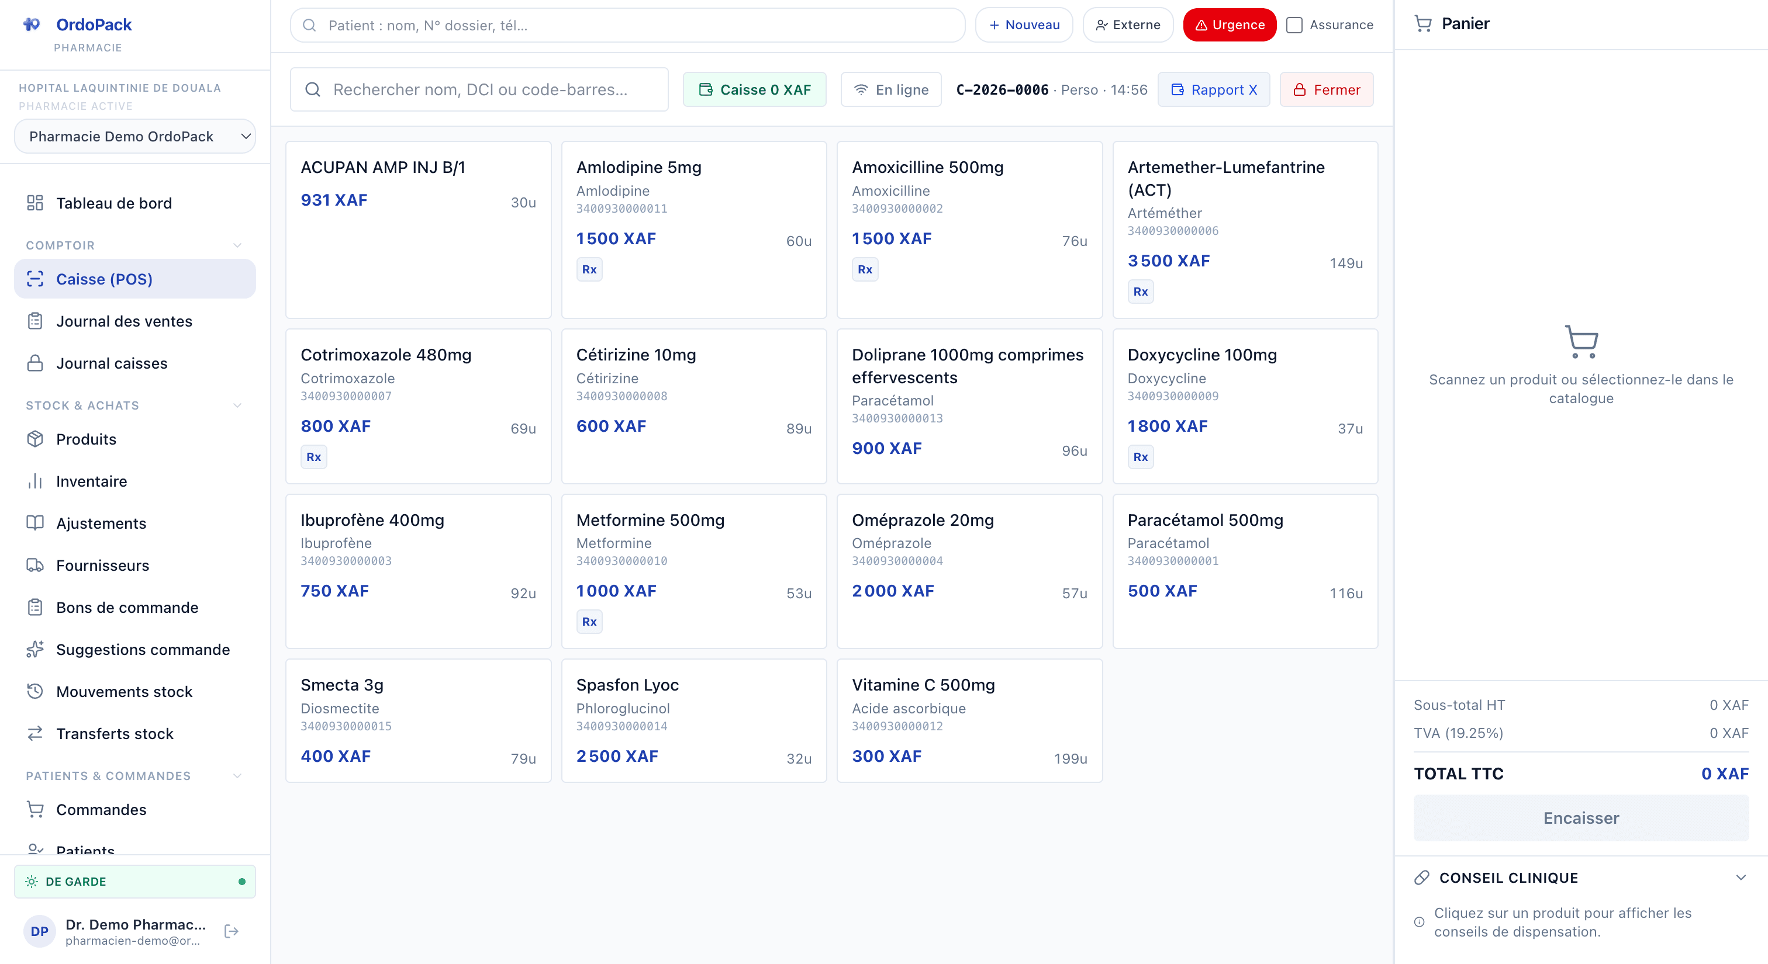Add Paracétamol 500mg product card to cart
This screenshot has width=1768, height=964.
pos(1244,570)
